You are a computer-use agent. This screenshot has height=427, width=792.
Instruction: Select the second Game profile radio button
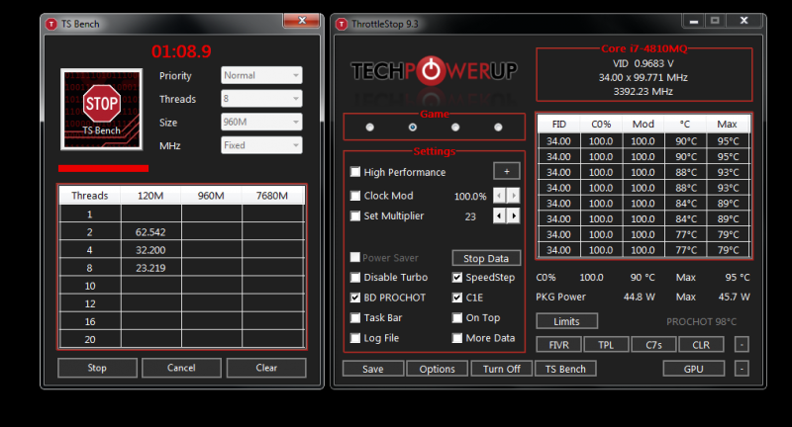click(413, 128)
